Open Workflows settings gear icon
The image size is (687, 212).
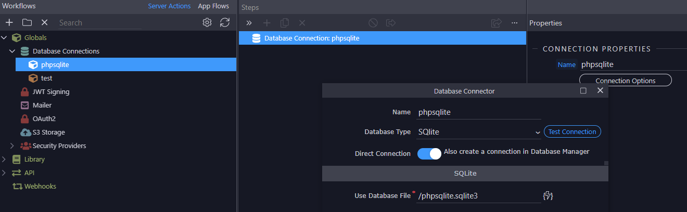[x=207, y=22]
